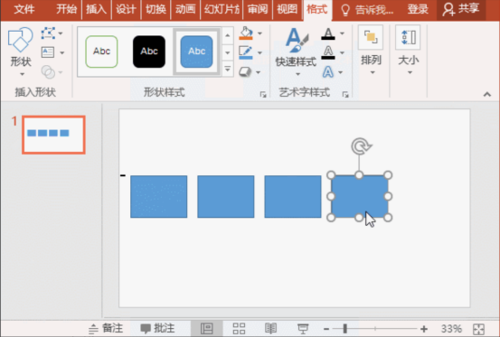The height and width of the screenshot is (337, 500).
Task: Open the 插入 tab
Action: pos(97,9)
